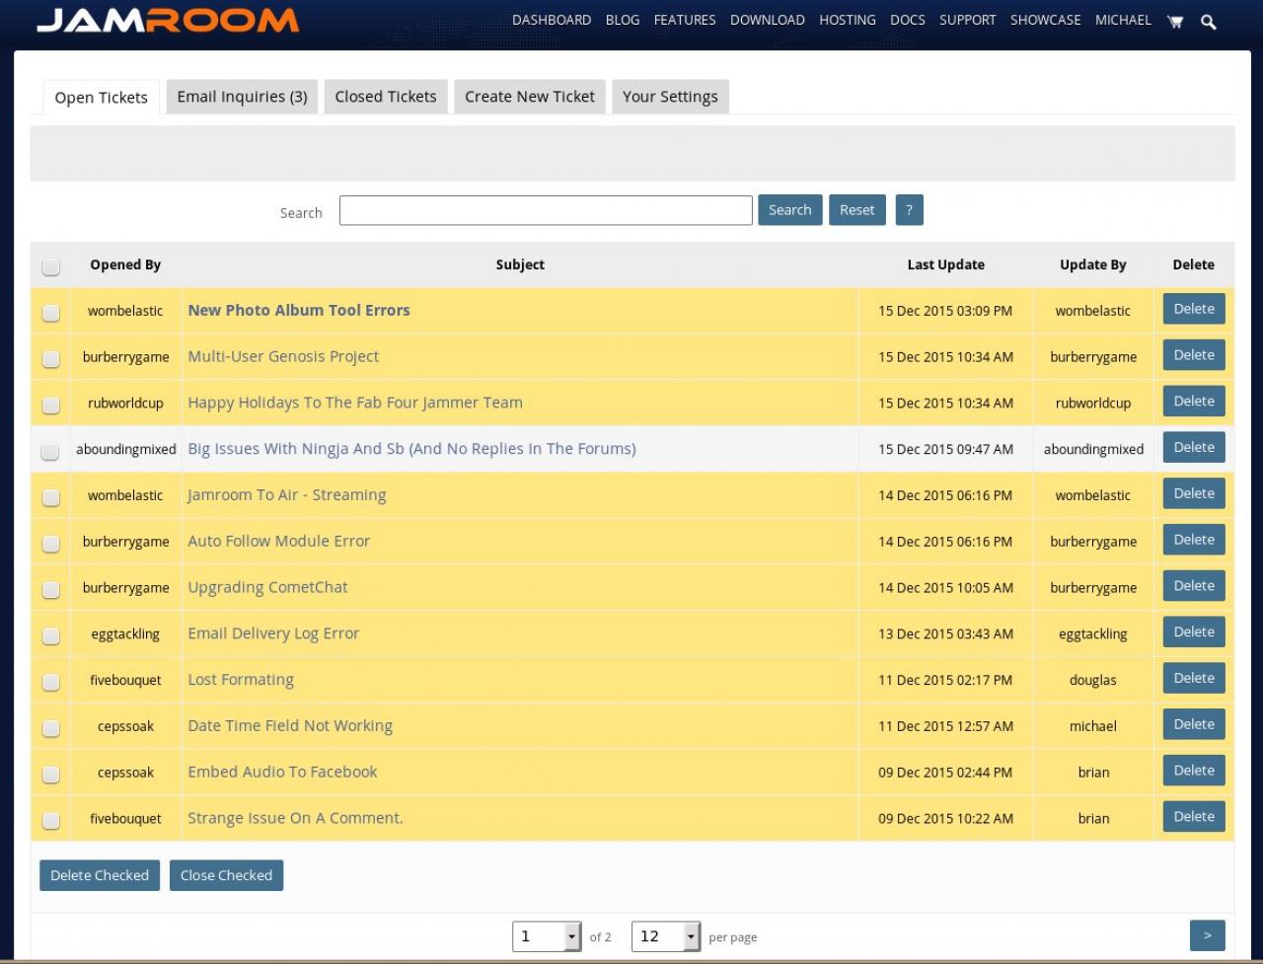Tick the checkbox for Lost Formating ticket
Screen dimensions: 1263x964
click(x=51, y=682)
